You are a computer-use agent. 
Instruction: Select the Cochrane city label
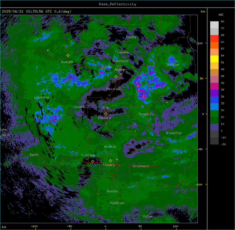88,155
